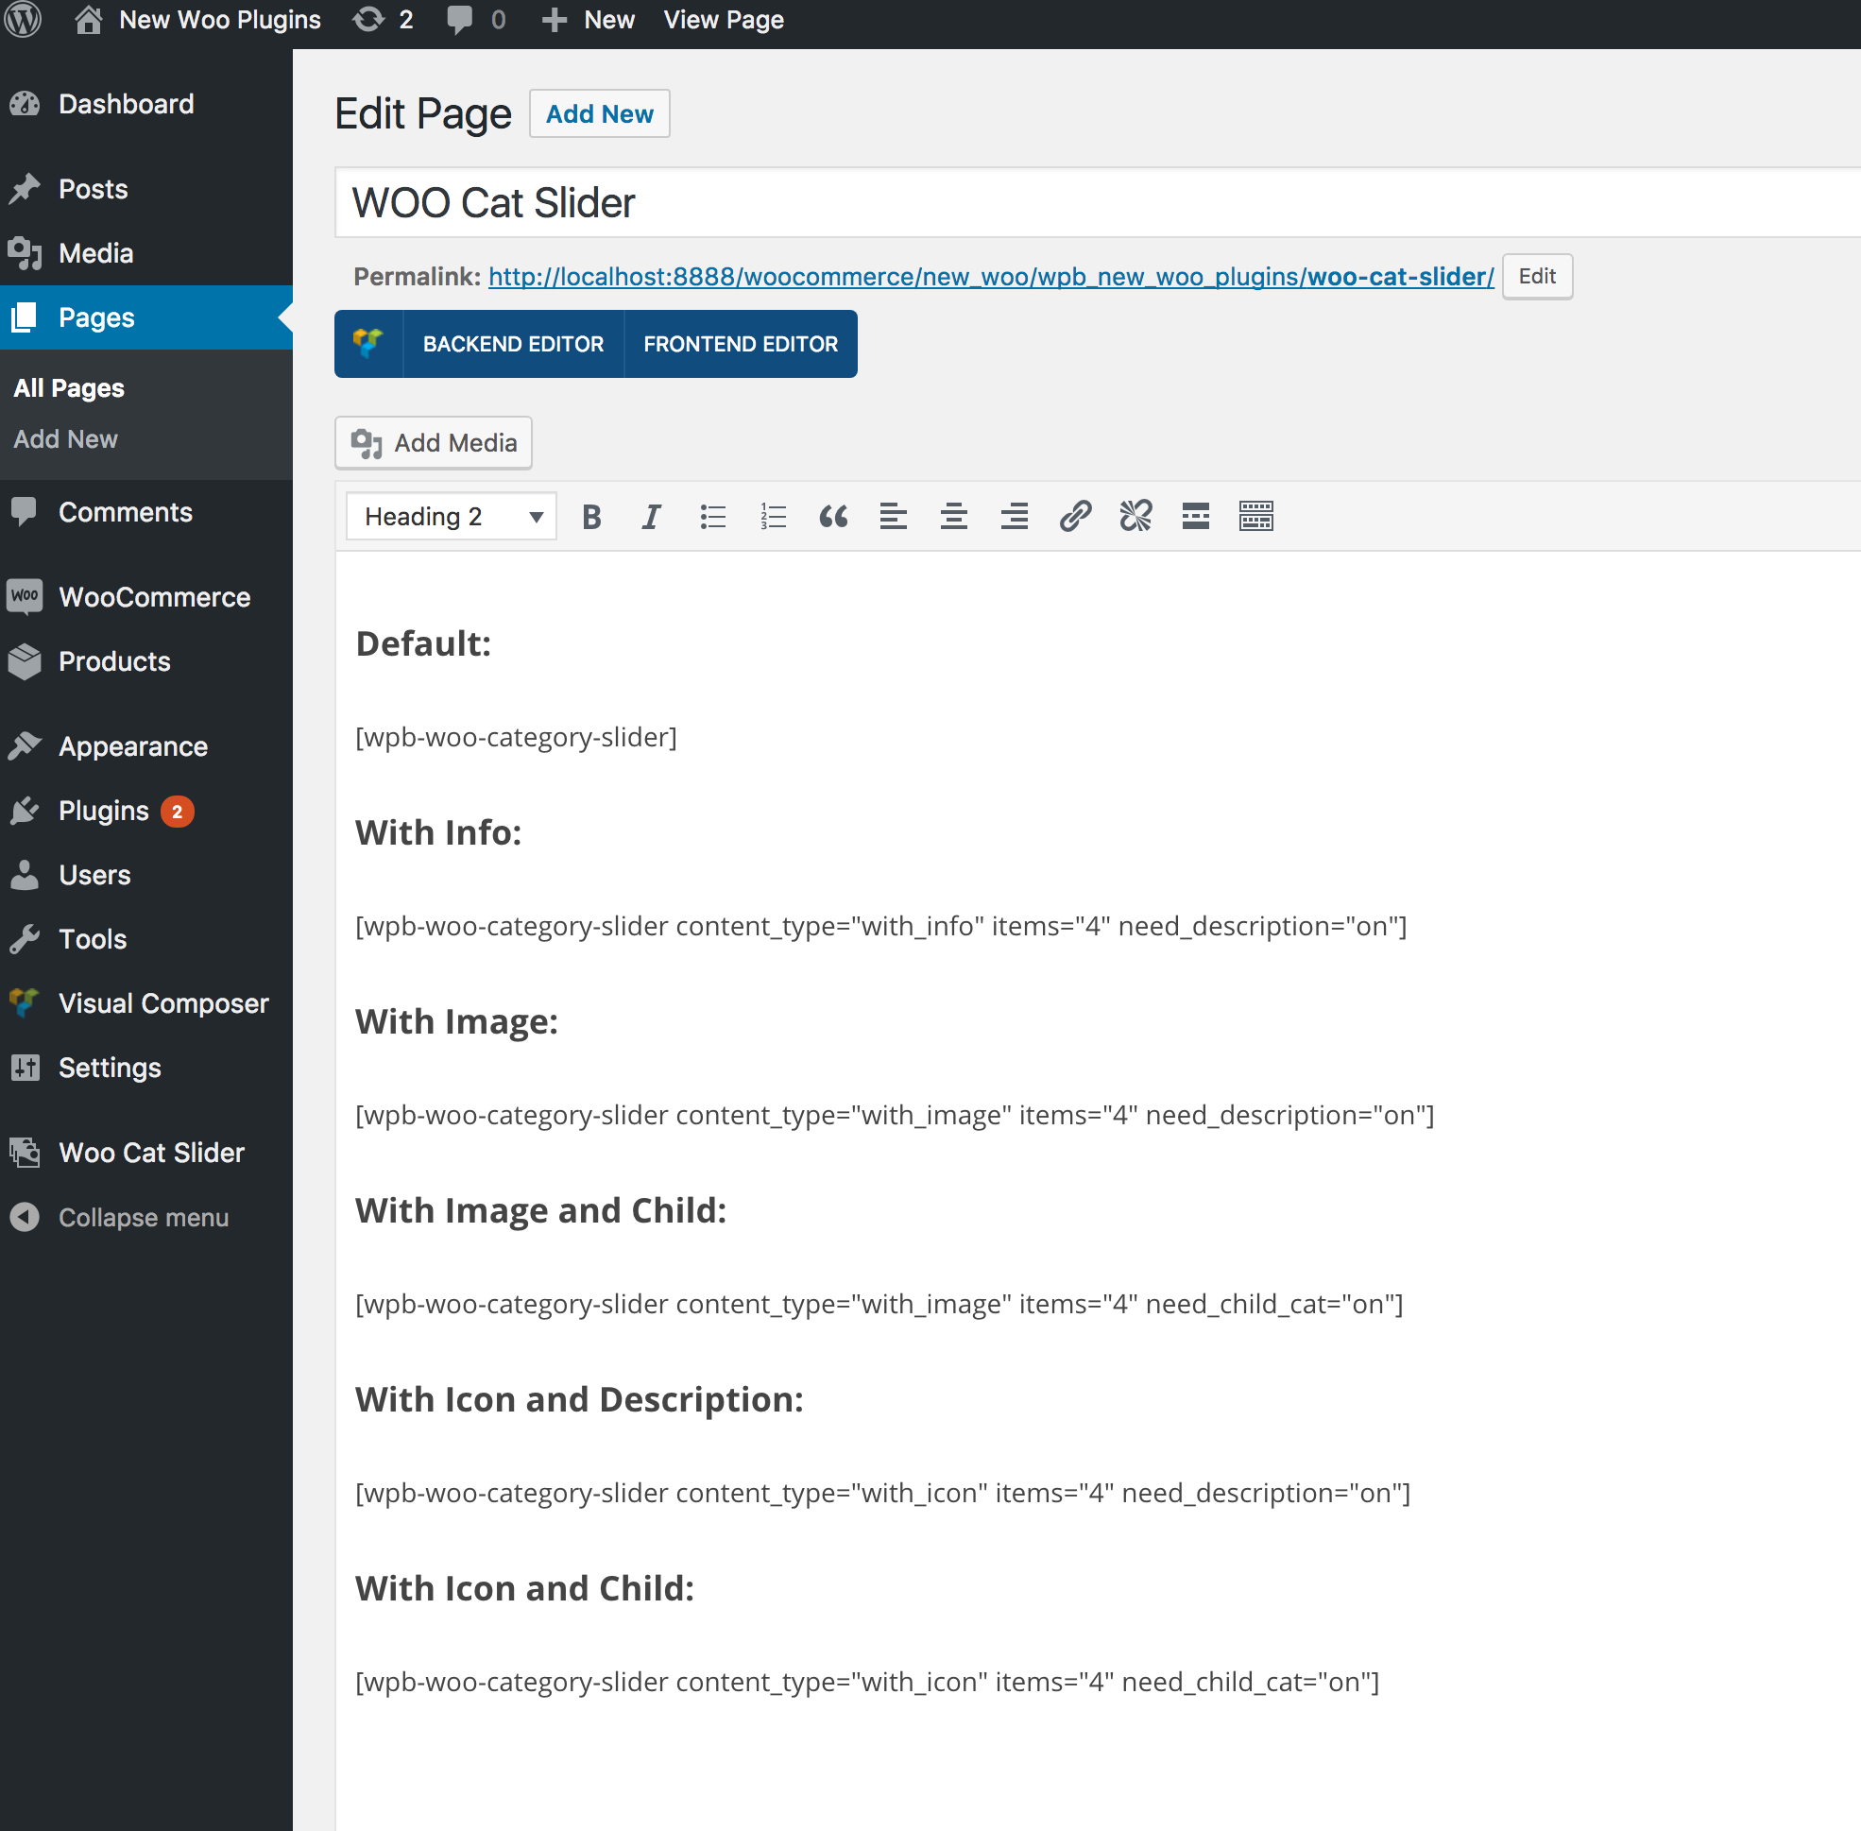Click the Italic formatting icon
Viewport: 1861px width, 1831px height.
click(x=651, y=517)
